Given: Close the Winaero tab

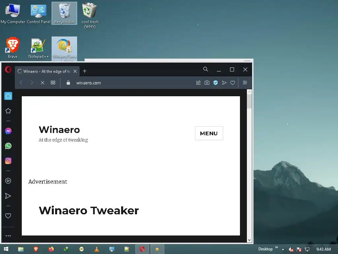Looking at the screenshot, I should (75, 71).
